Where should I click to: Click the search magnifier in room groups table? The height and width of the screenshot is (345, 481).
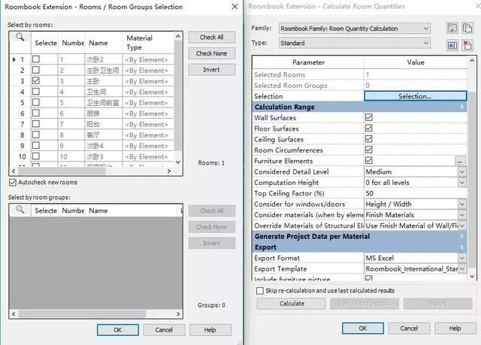tap(20, 210)
